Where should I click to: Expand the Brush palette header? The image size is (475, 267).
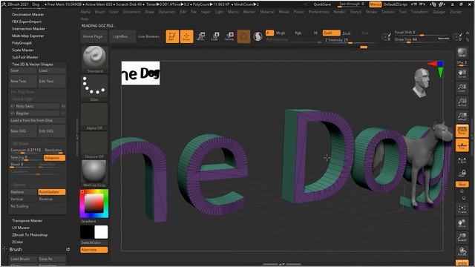click(16, 249)
